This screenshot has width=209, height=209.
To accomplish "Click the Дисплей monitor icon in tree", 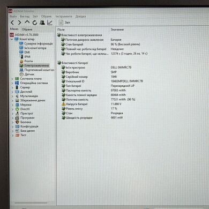I will pyautogui.click(x=17, y=92).
